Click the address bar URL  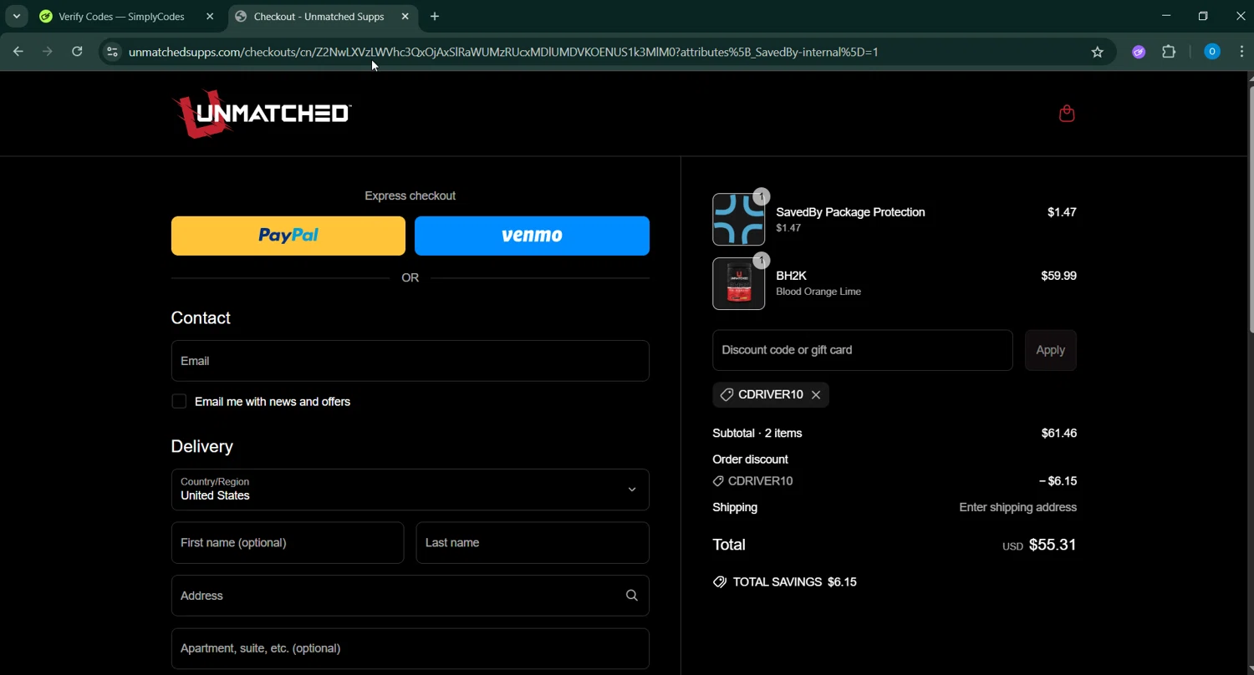pos(503,52)
